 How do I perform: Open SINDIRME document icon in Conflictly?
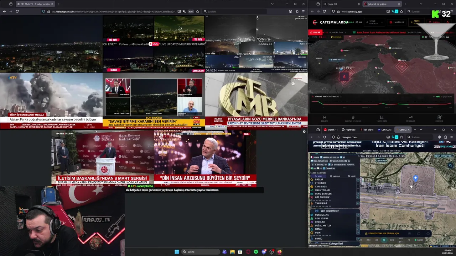point(439,117)
